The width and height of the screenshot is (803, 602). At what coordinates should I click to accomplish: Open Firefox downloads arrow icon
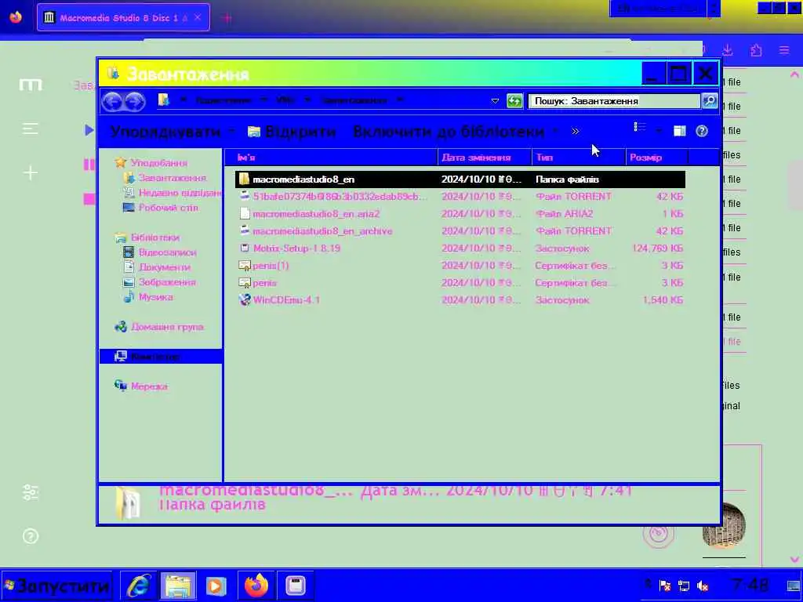coord(727,50)
